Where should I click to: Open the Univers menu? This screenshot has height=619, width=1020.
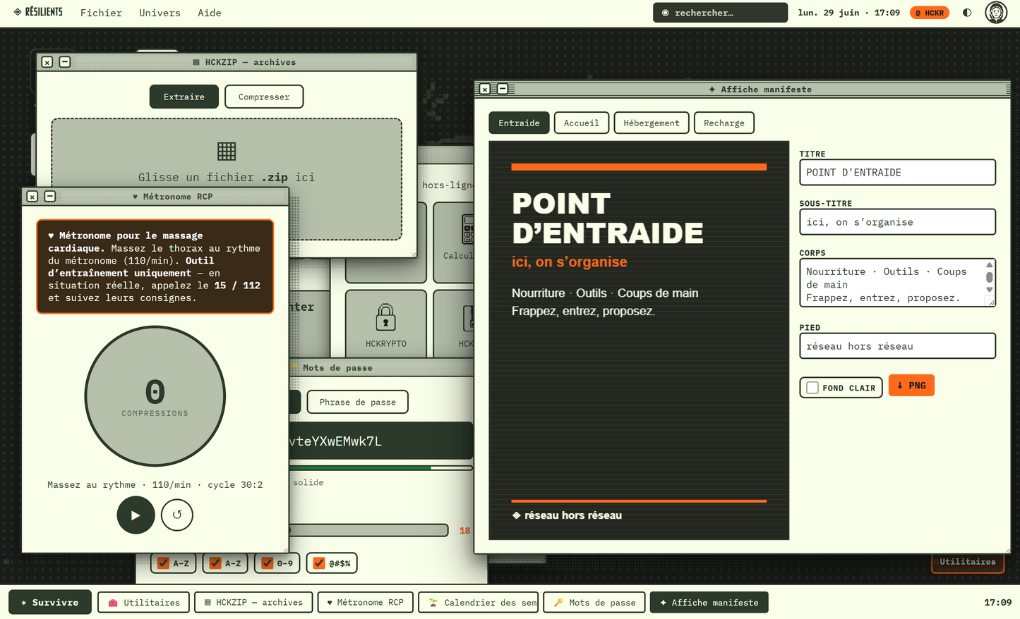[160, 13]
